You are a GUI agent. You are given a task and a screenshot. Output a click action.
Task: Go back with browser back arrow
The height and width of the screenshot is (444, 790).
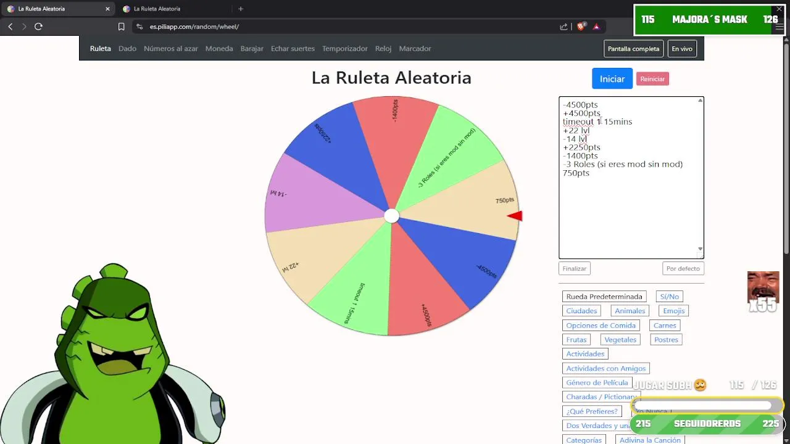10,27
